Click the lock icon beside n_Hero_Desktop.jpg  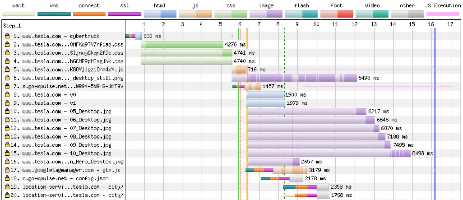[7, 162]
